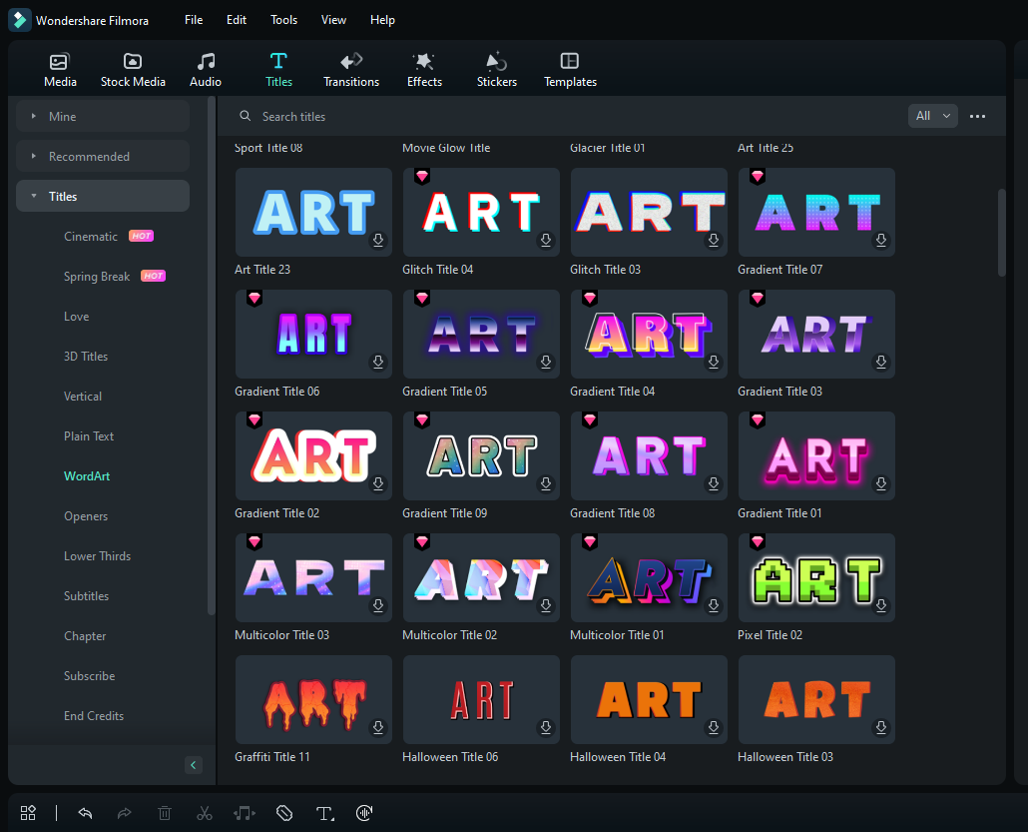Browse the Transitions panel
Viewport: 1028px width, 832px height.
(x=350, y=68)
